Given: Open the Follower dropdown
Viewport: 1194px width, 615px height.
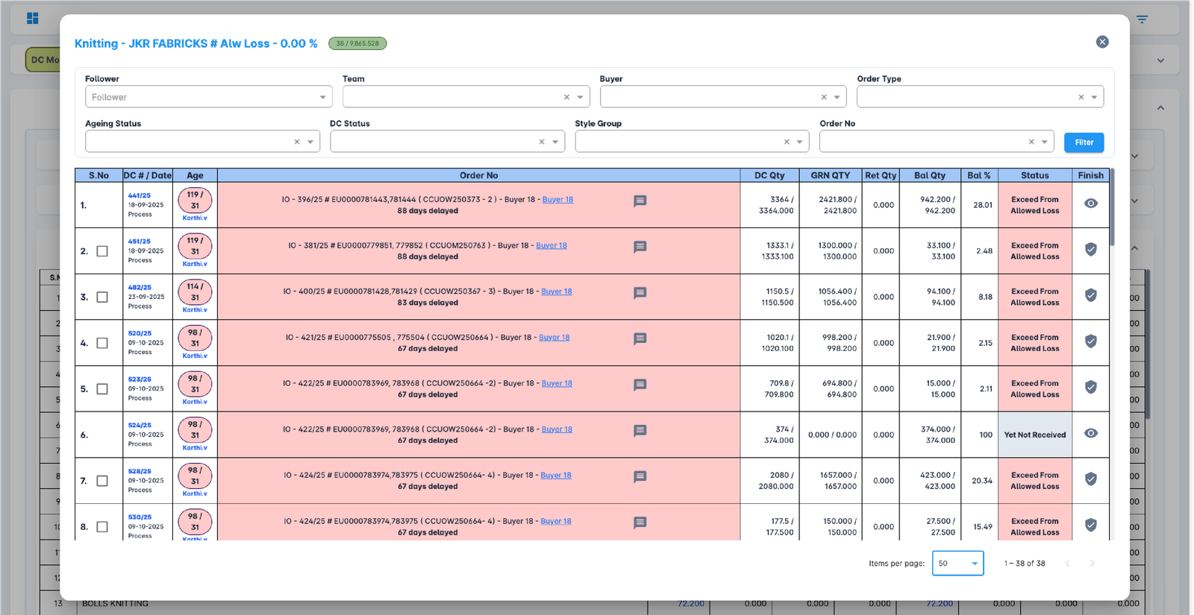Looking at the screenshot, I should point(208,97).
